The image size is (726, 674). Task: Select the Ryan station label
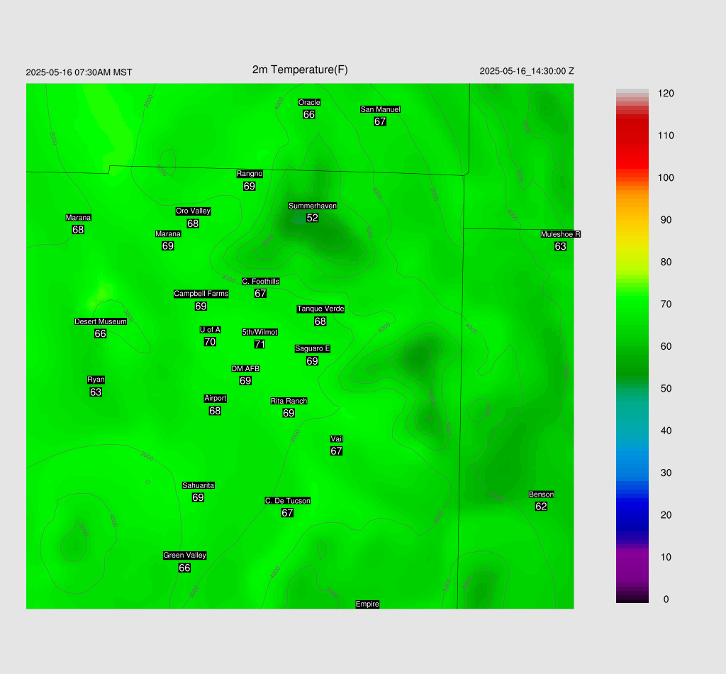point(96,380)
